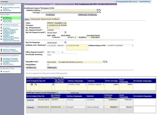
Task: Click the save disk icon in payments row
Action: click(32, 85)
